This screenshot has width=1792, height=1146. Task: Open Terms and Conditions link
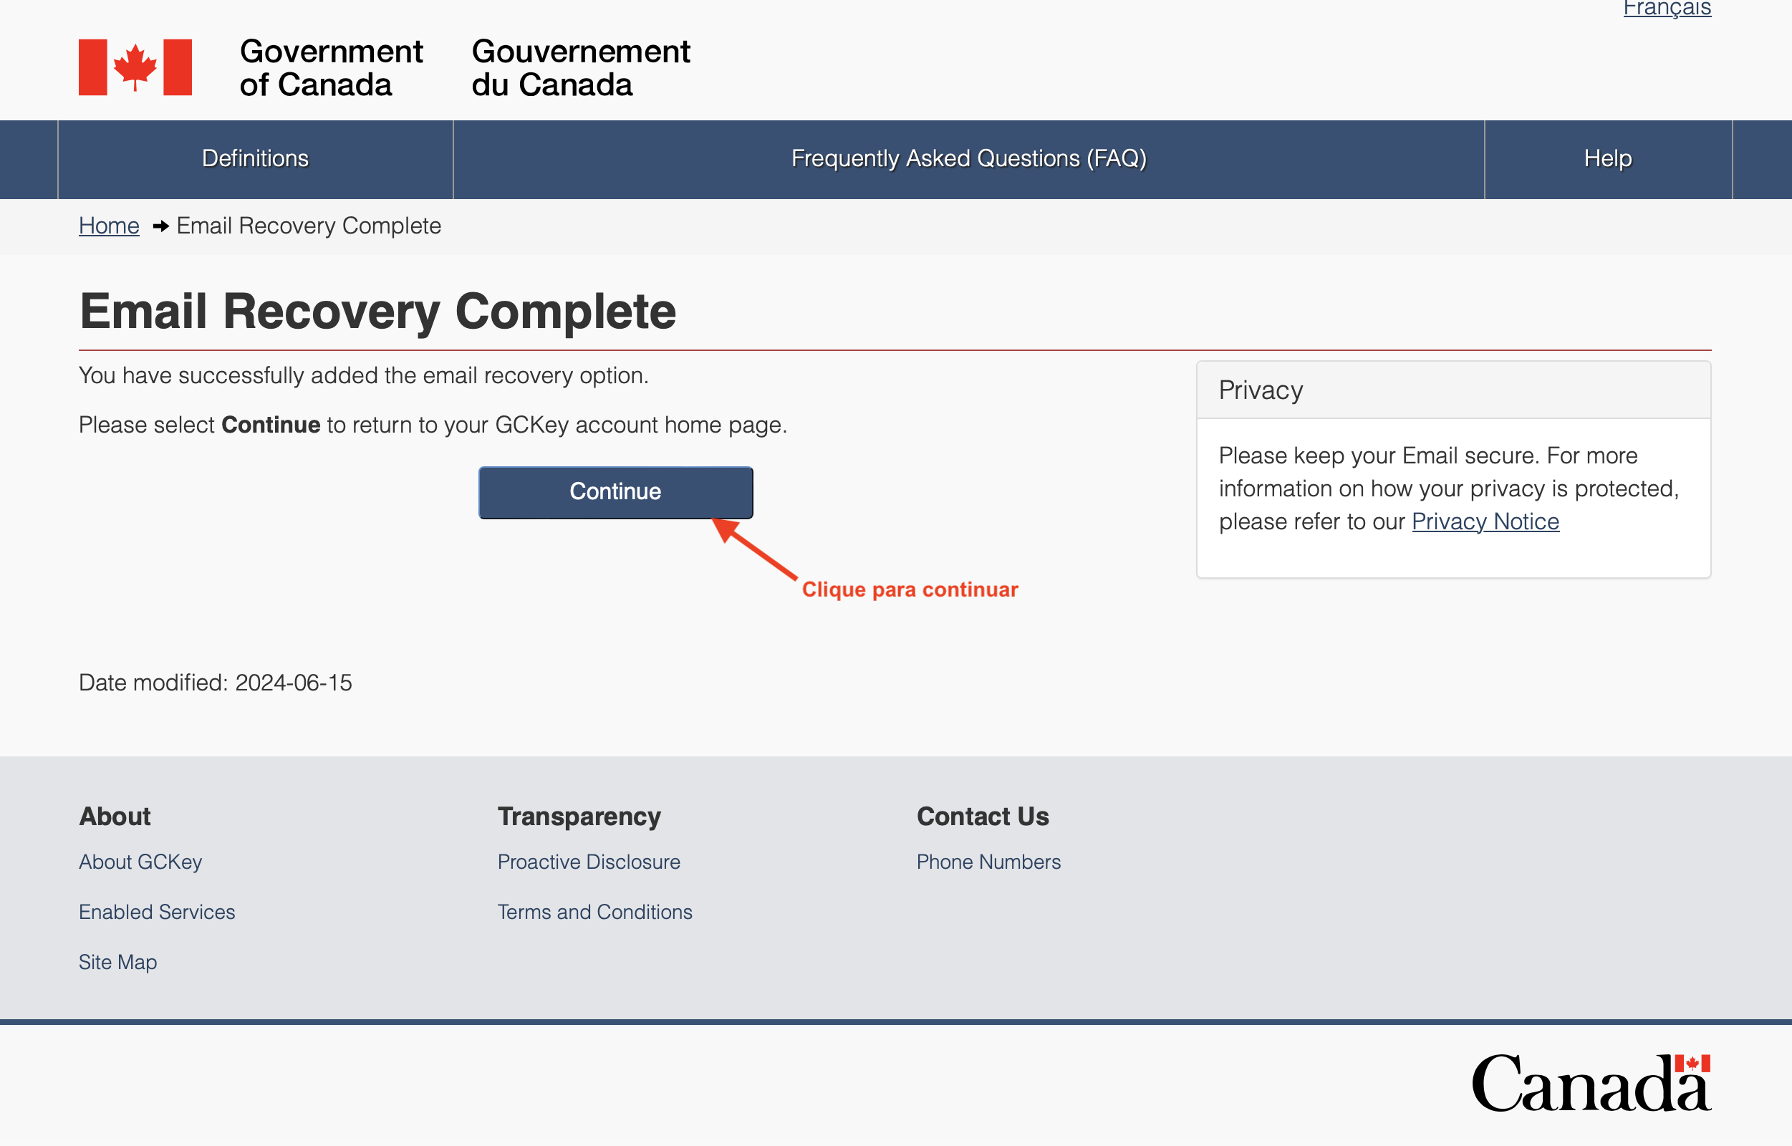point(594,912)
